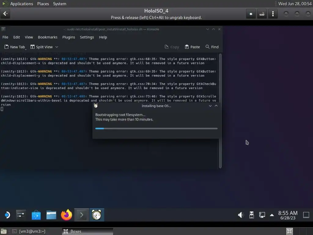Open the Boxes keyboard shortcuts button

(262, 14)
